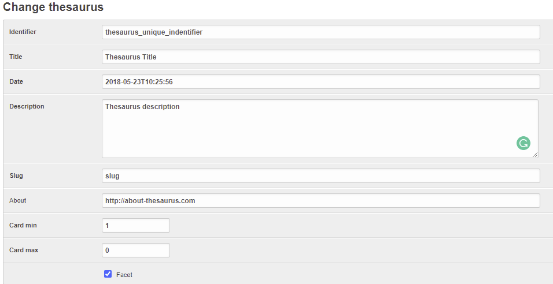Click the About URL input field
553x284 pixels.
pos(320,200)
